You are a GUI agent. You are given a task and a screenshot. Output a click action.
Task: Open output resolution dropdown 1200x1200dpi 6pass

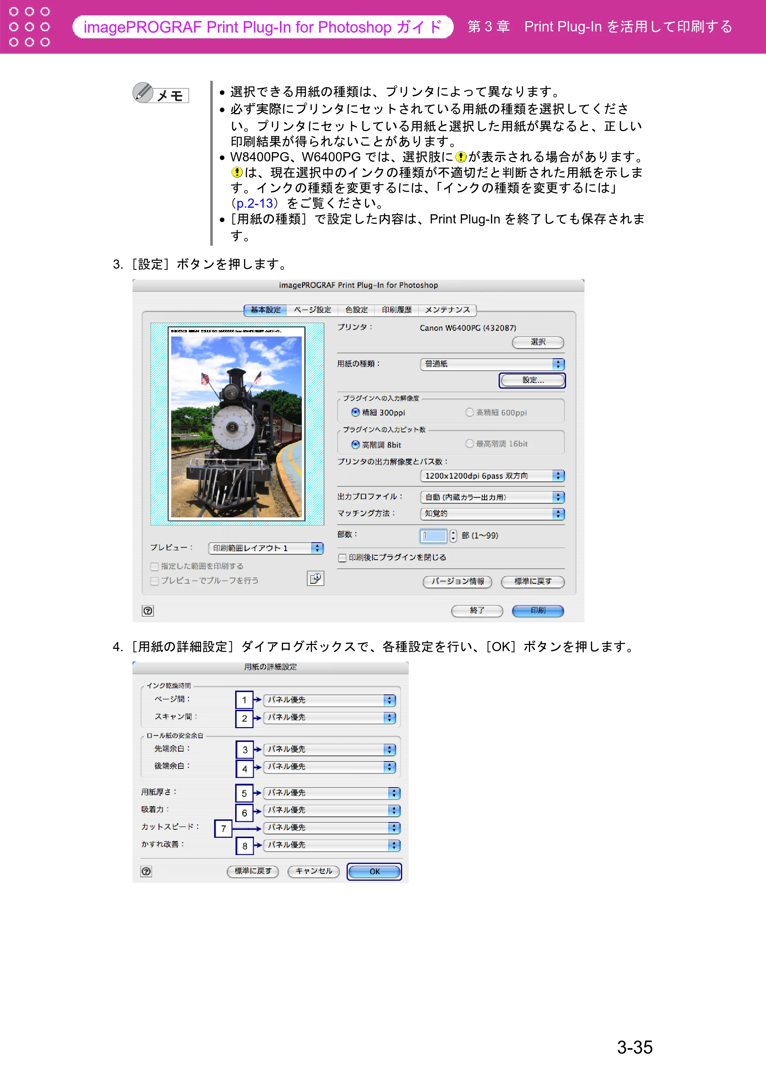pos(492,476)
